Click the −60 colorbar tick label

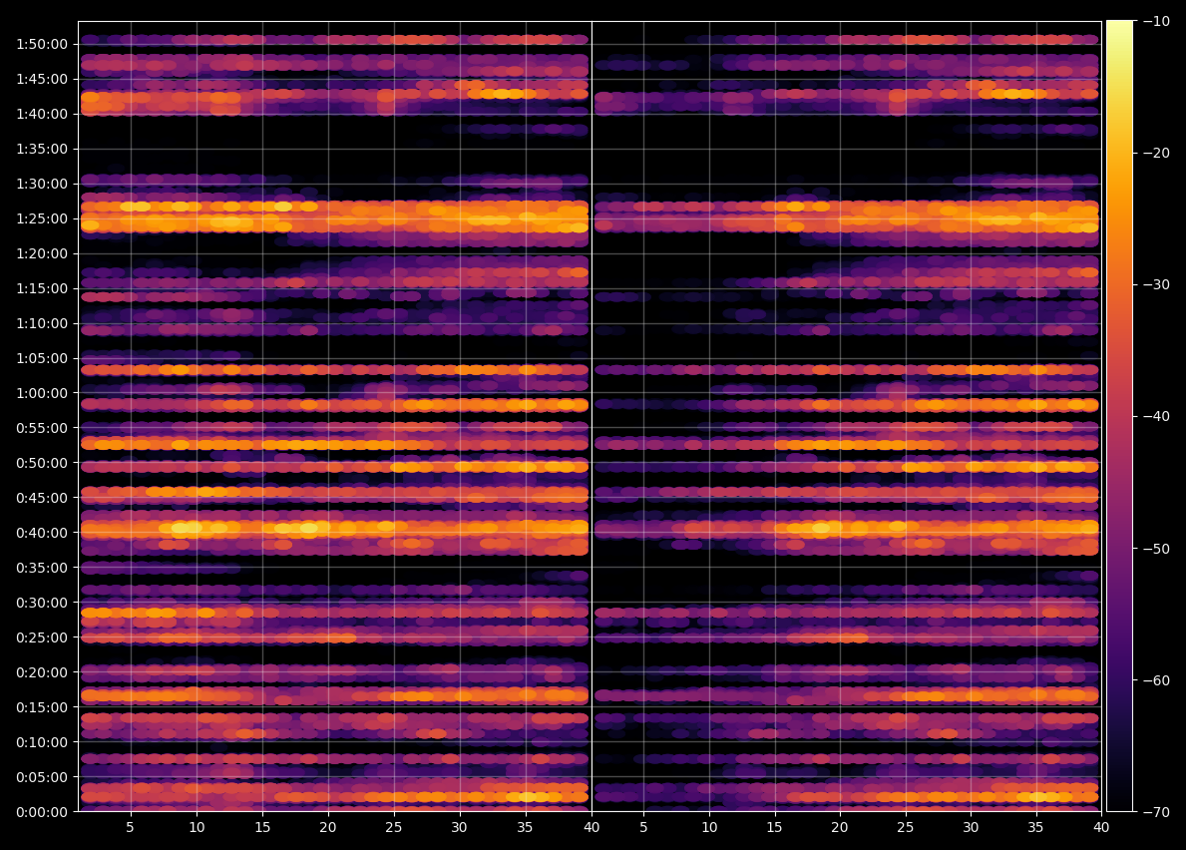1156,679
